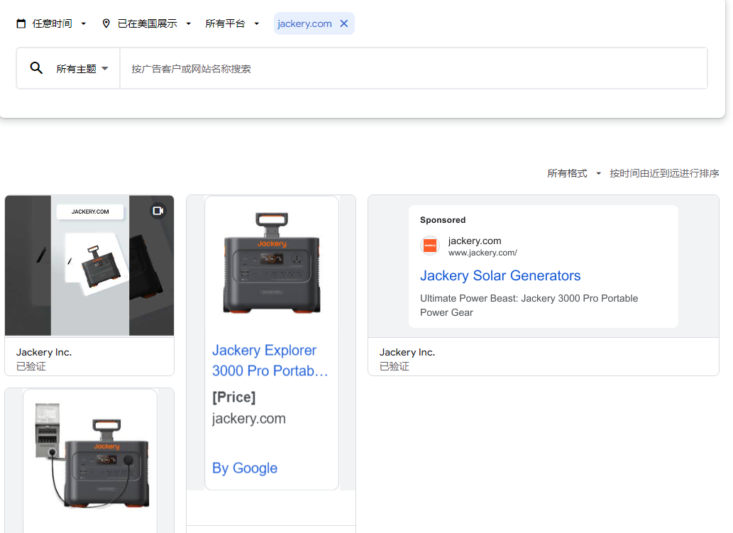733x533 pixels.
Task: Open the Jackery Solar Generators link
Action: 500,275
